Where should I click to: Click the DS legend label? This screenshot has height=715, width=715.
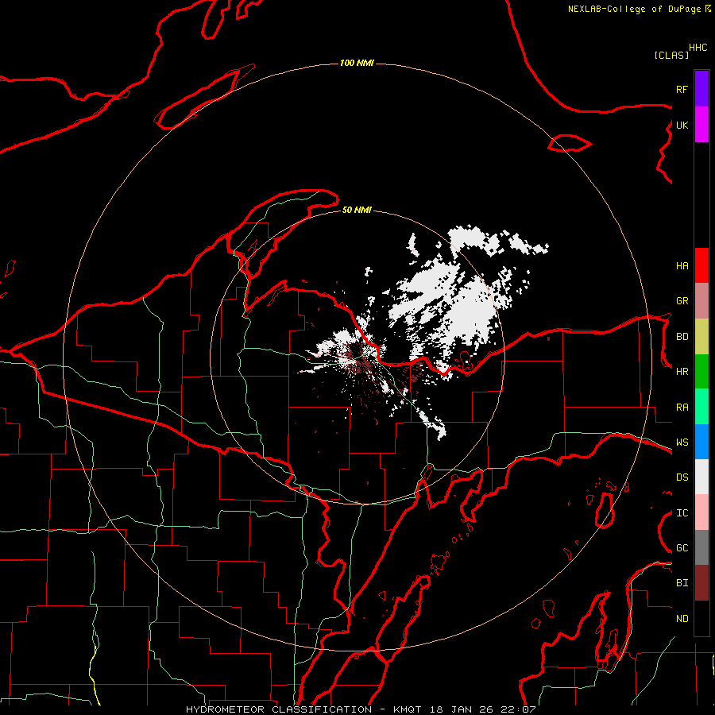[682, 477]
